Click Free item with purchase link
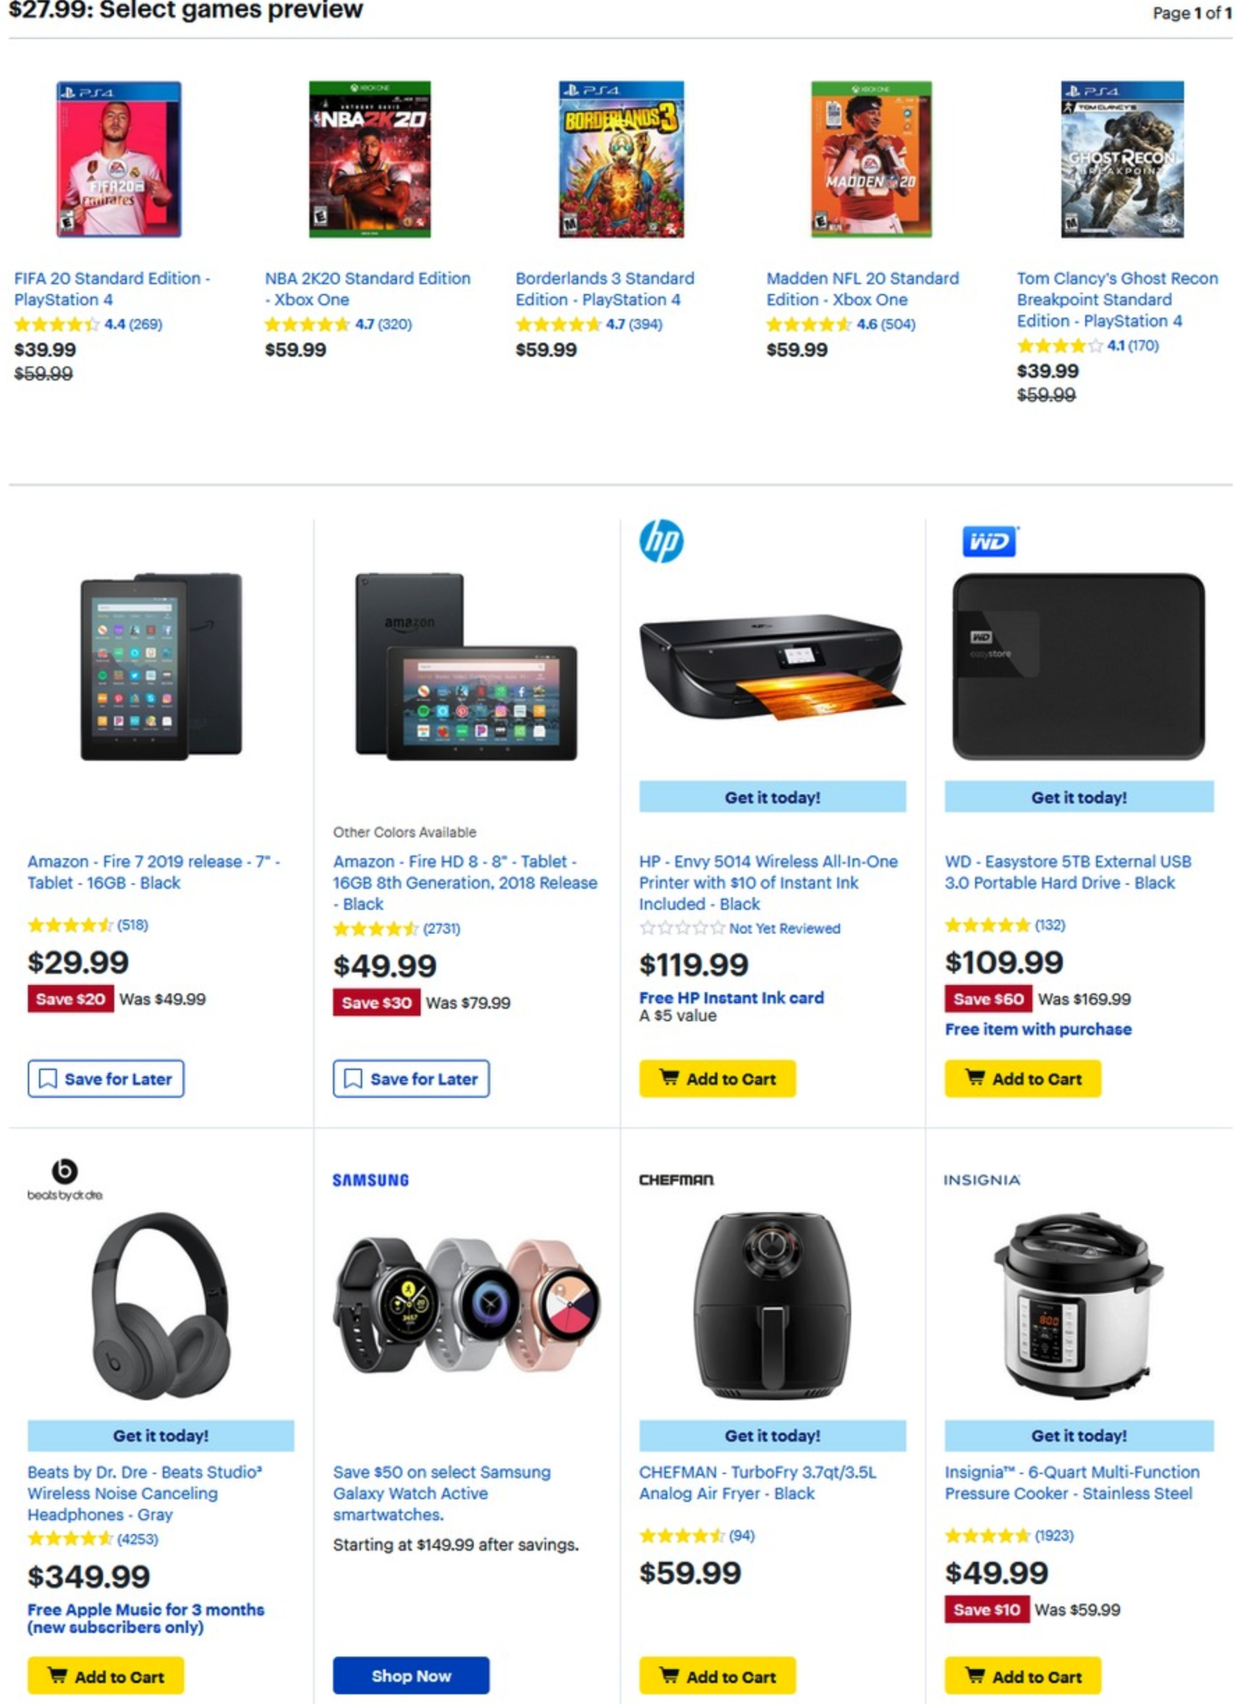This screenshot has height=1704, width=1237. tap(1038, 1030)
